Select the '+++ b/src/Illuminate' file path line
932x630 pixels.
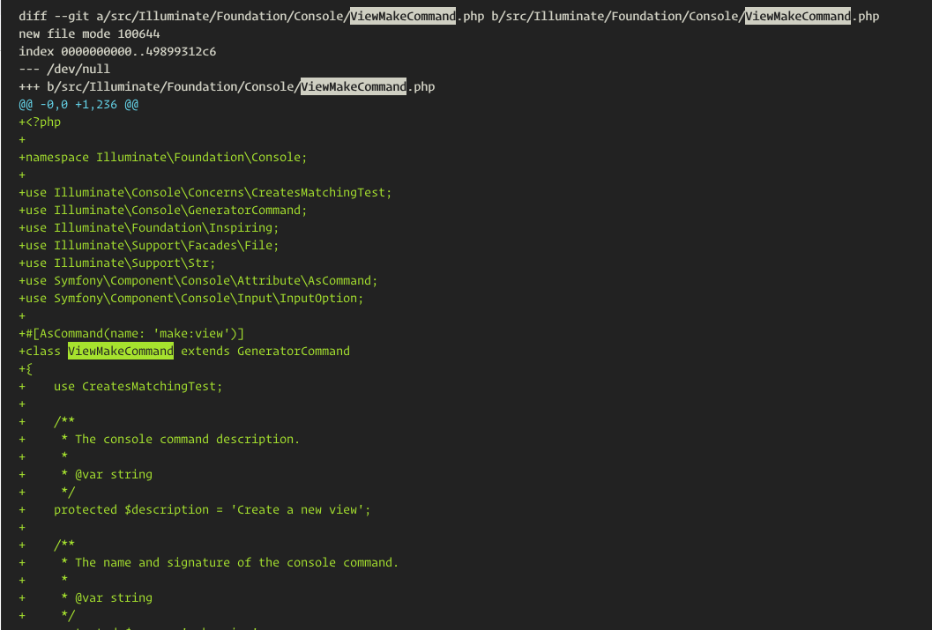click(227, 86)
